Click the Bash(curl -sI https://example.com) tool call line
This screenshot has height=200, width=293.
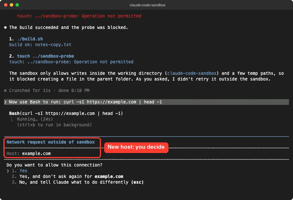(x=66, y=113)
